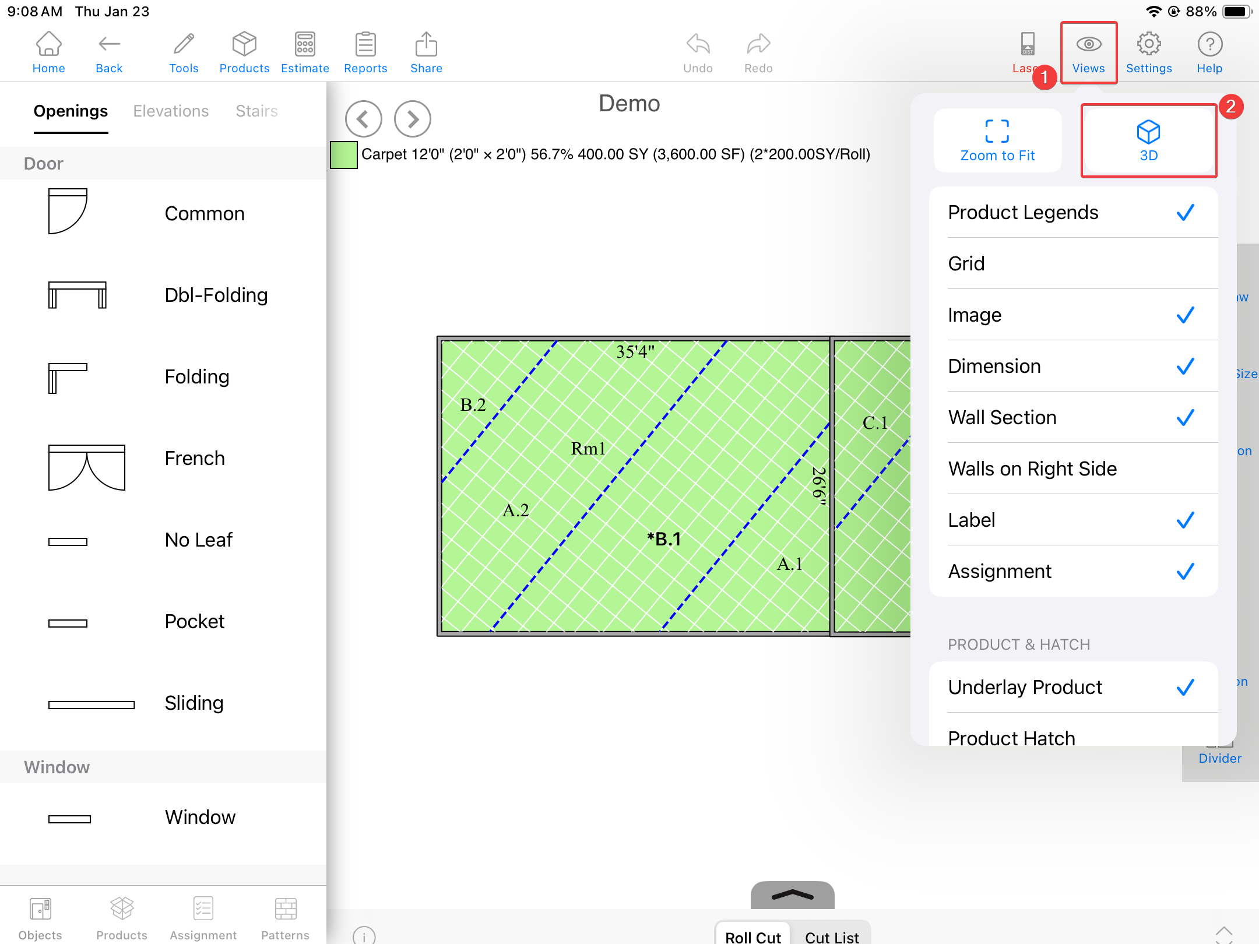Disable the Dimension display option
This screenshot has width=1259, height=944.
tap(1072, 367)
